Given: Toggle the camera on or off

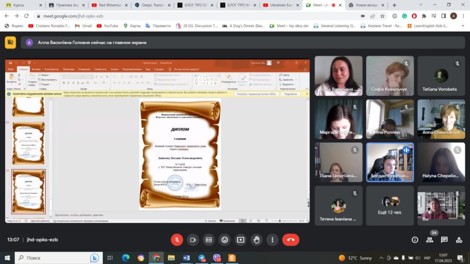Looking at the screenshot, I should (193, 240).
